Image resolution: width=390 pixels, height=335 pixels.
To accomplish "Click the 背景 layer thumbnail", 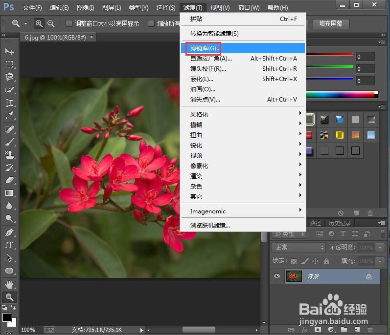I will (x=294, y=276).
